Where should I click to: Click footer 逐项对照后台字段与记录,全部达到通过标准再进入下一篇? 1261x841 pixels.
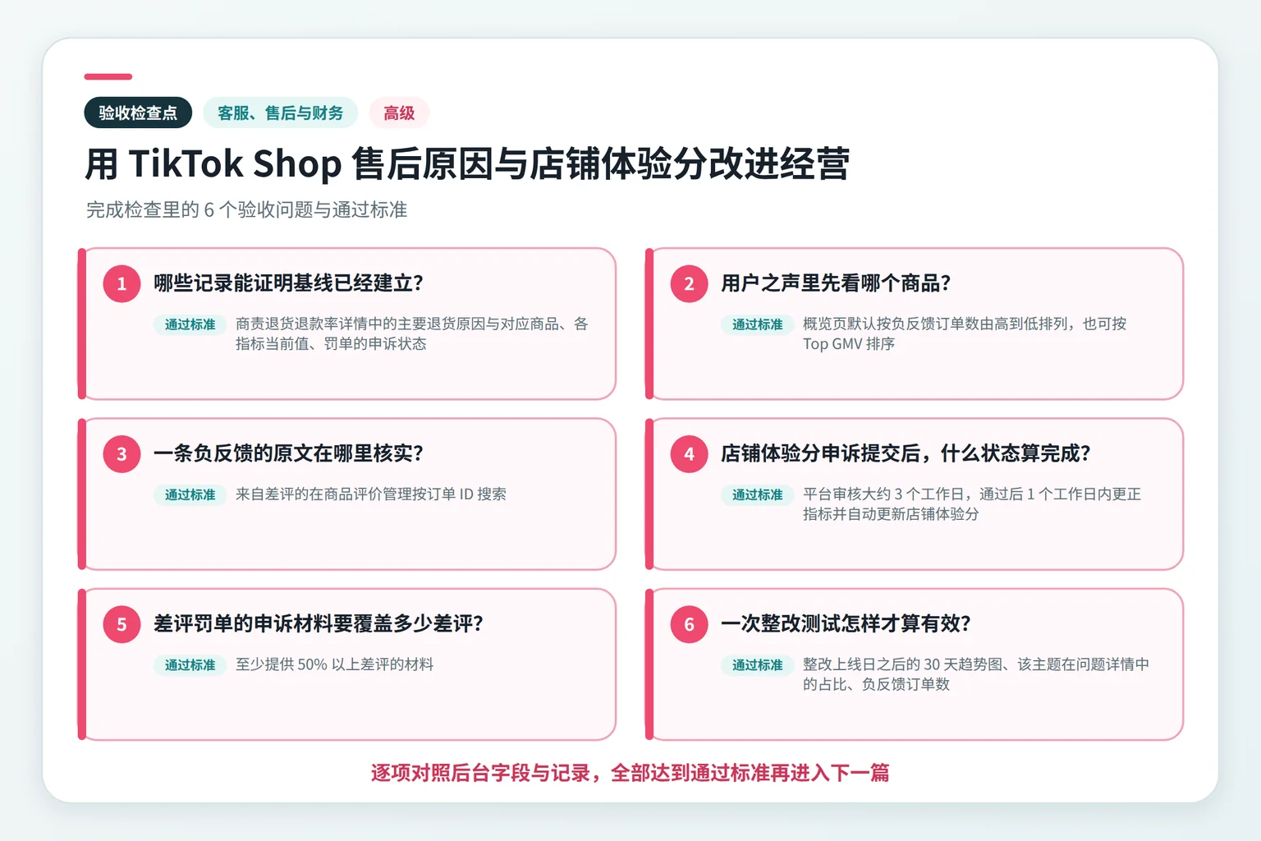click(630, 773)
